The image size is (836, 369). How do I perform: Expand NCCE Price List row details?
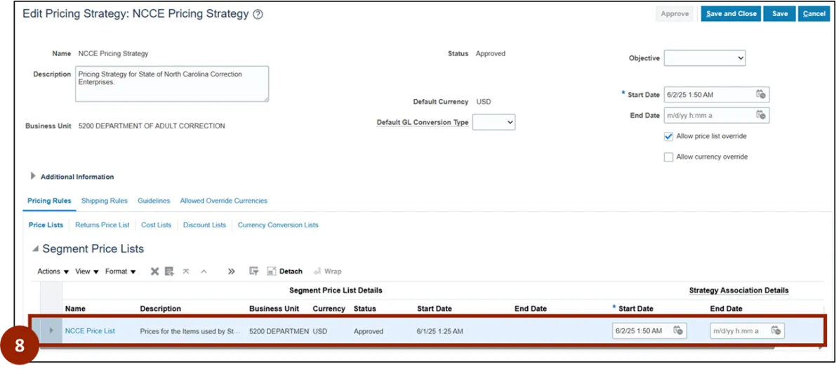[x=51, y=330]
